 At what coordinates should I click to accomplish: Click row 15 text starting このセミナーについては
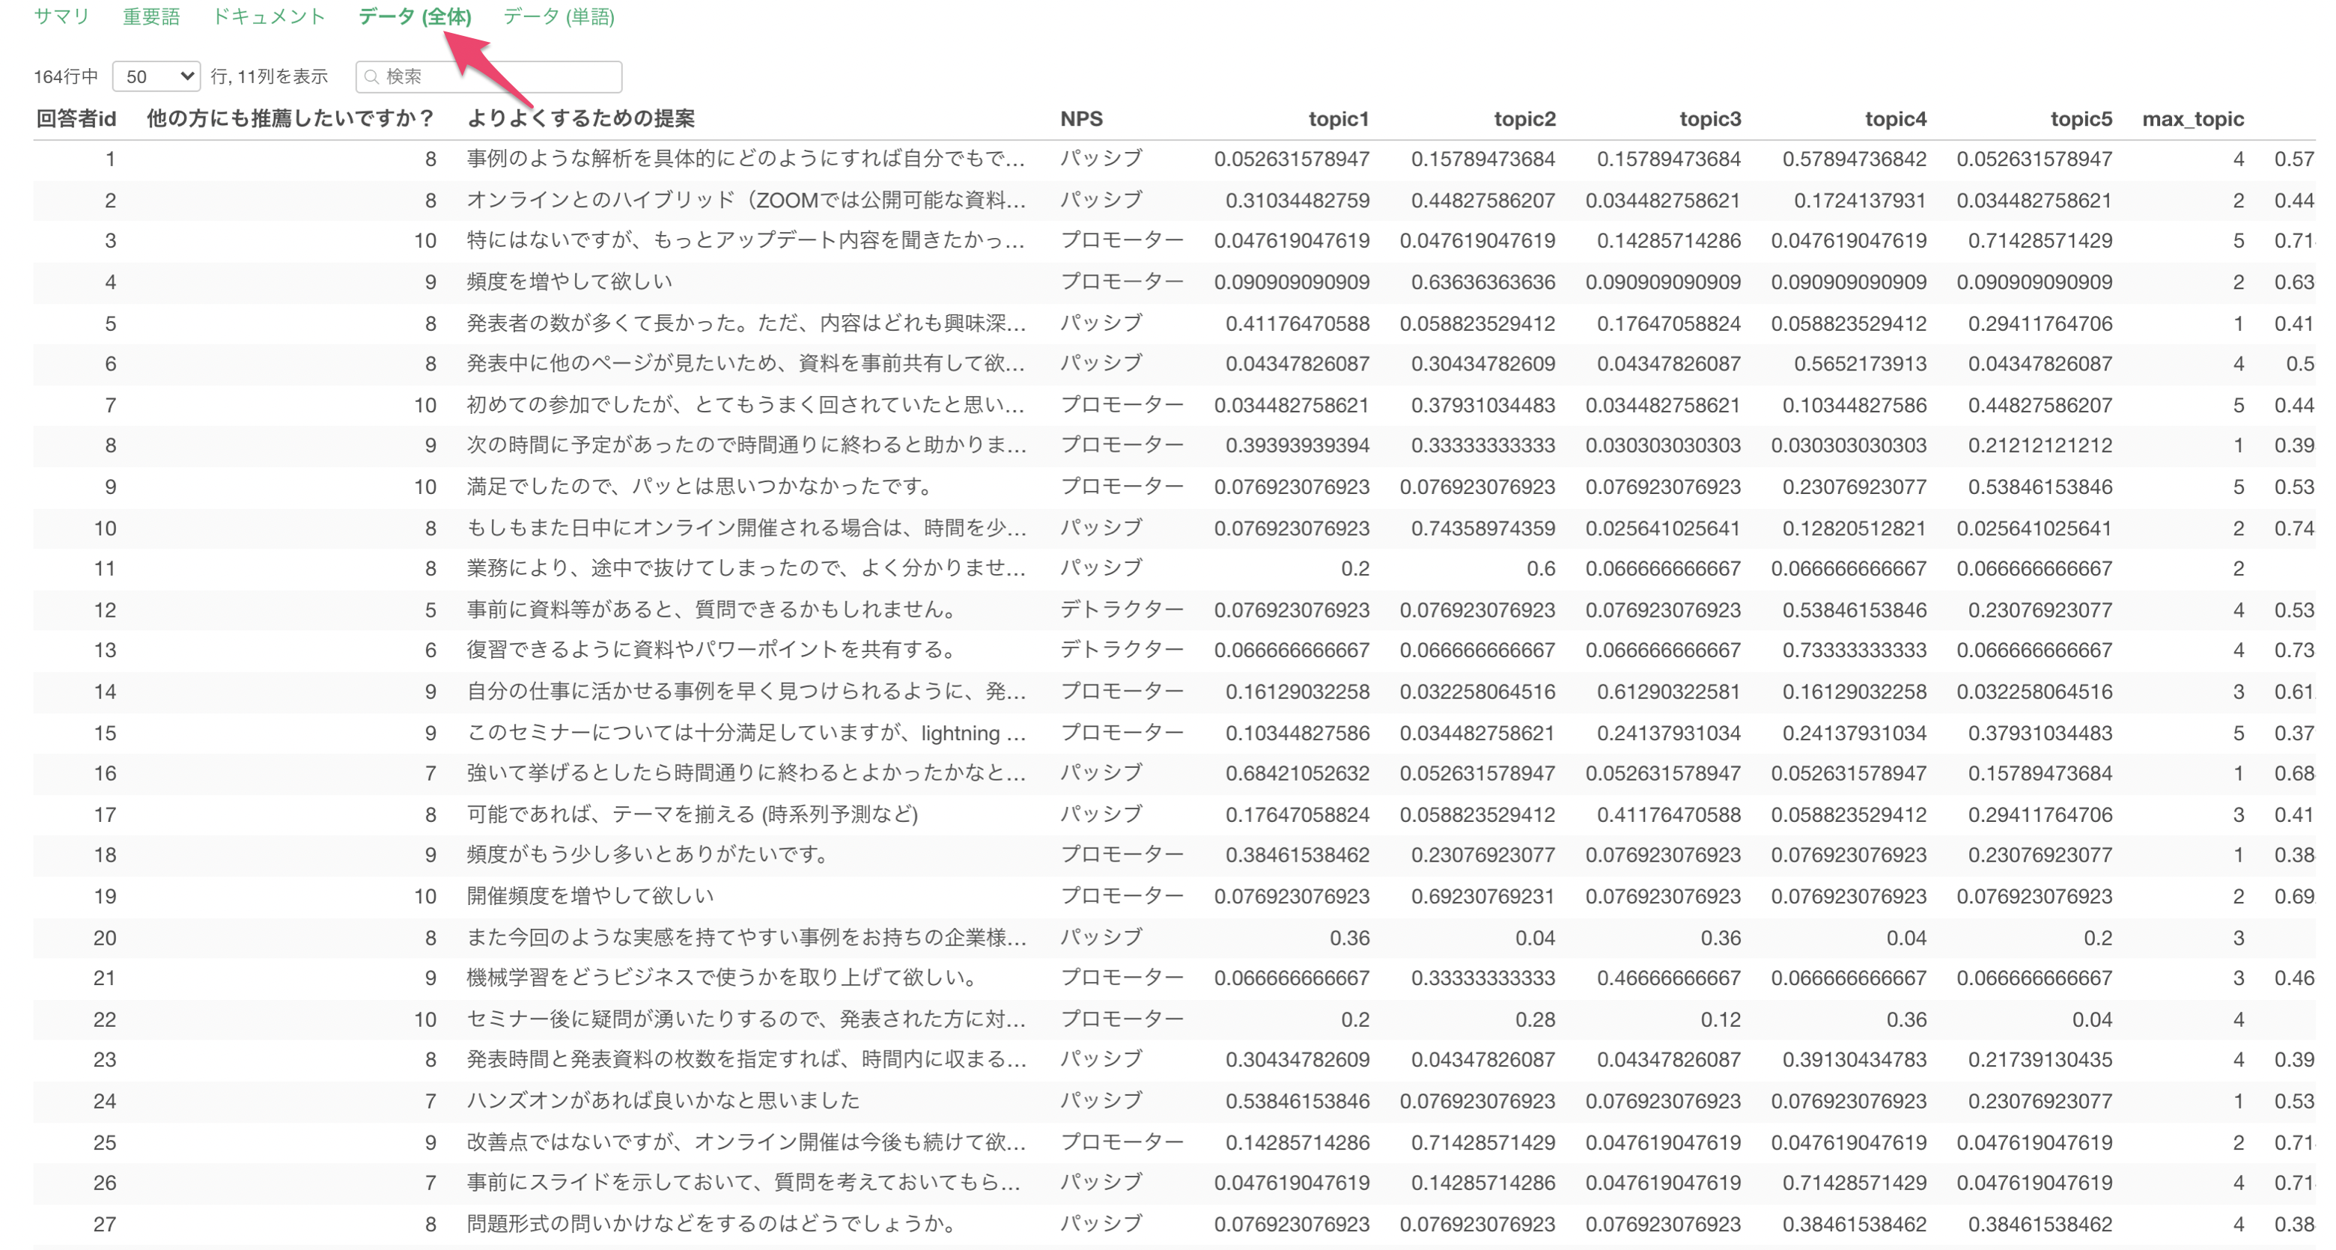click(746, 733)
